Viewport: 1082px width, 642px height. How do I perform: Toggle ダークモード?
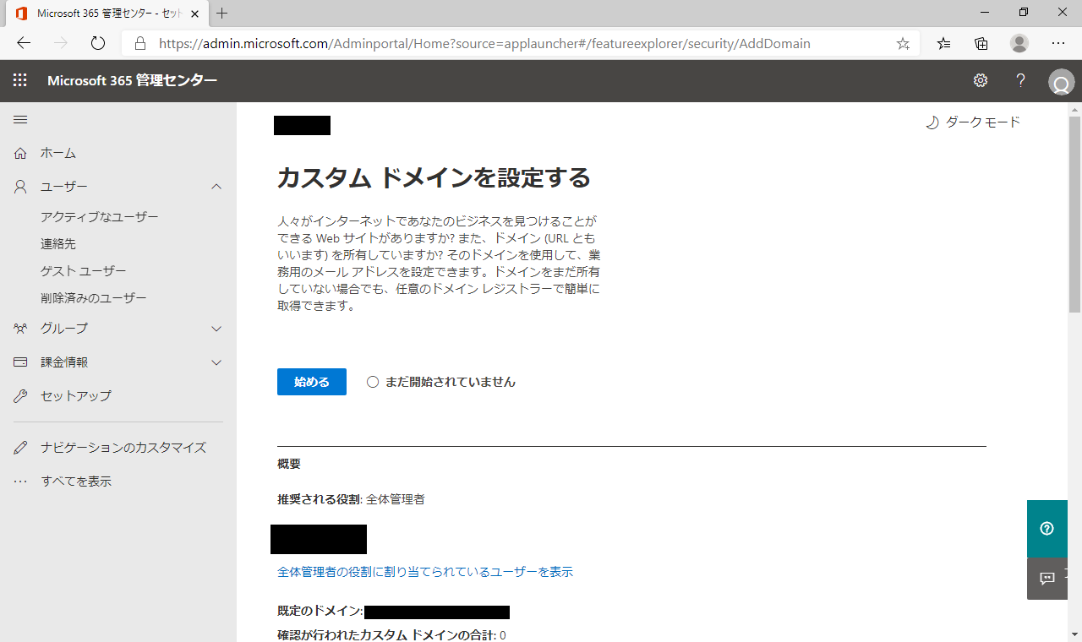tap(973, 122)
